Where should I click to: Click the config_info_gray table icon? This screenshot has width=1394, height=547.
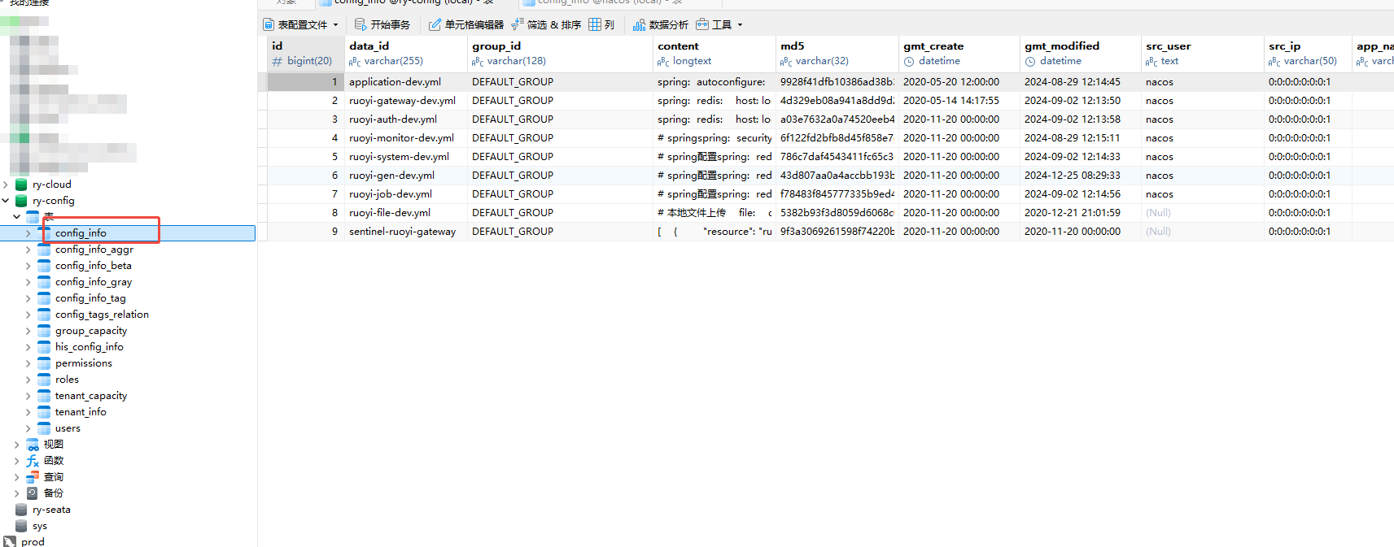pos(44,282)
